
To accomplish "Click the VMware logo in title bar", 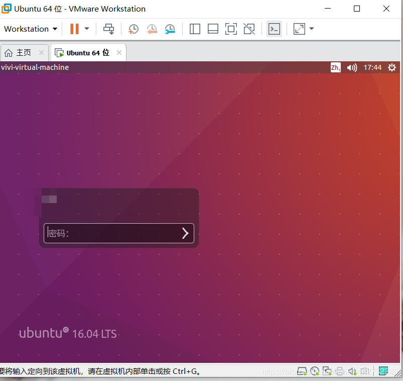I will 7,9.
